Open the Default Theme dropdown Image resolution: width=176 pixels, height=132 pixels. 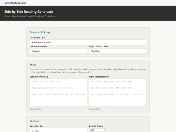click(x=97, y=130)
